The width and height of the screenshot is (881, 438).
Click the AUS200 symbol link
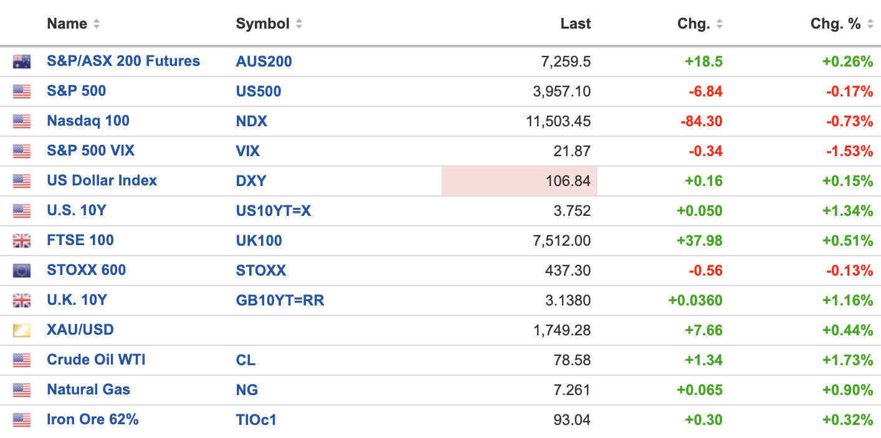(264, 62)
